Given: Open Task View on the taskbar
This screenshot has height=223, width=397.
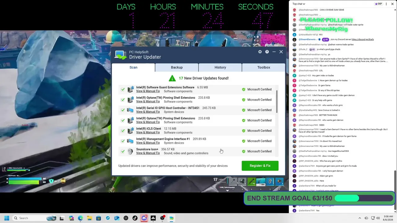Looking at the screenshot, I should (62, 218).
